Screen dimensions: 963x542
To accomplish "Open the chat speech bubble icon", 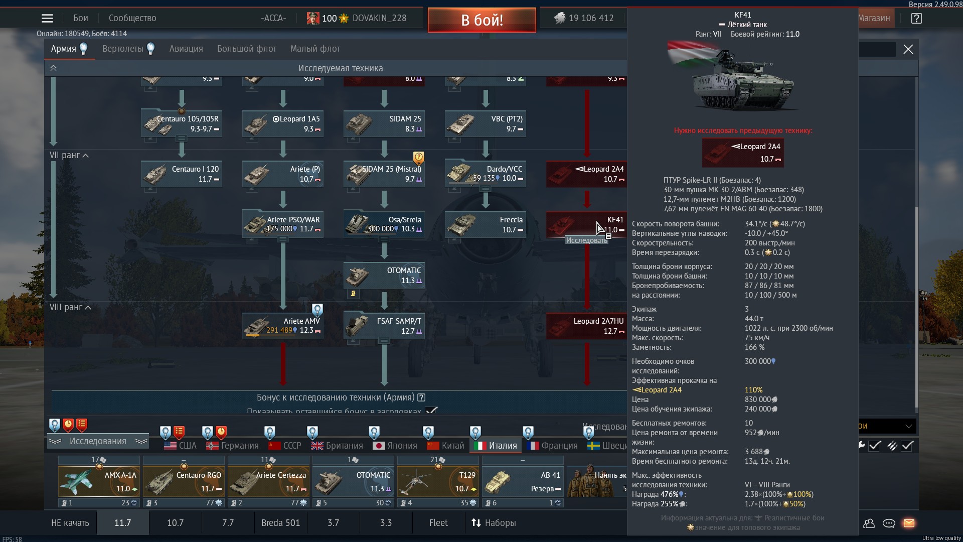I will (889, 523).
